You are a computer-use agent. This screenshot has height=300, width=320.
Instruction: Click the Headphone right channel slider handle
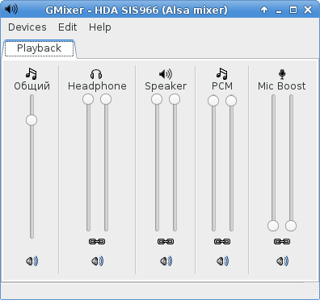106,99
